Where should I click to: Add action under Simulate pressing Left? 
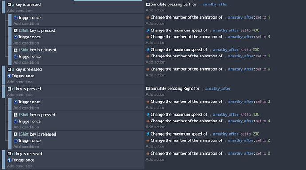[155, 10]
